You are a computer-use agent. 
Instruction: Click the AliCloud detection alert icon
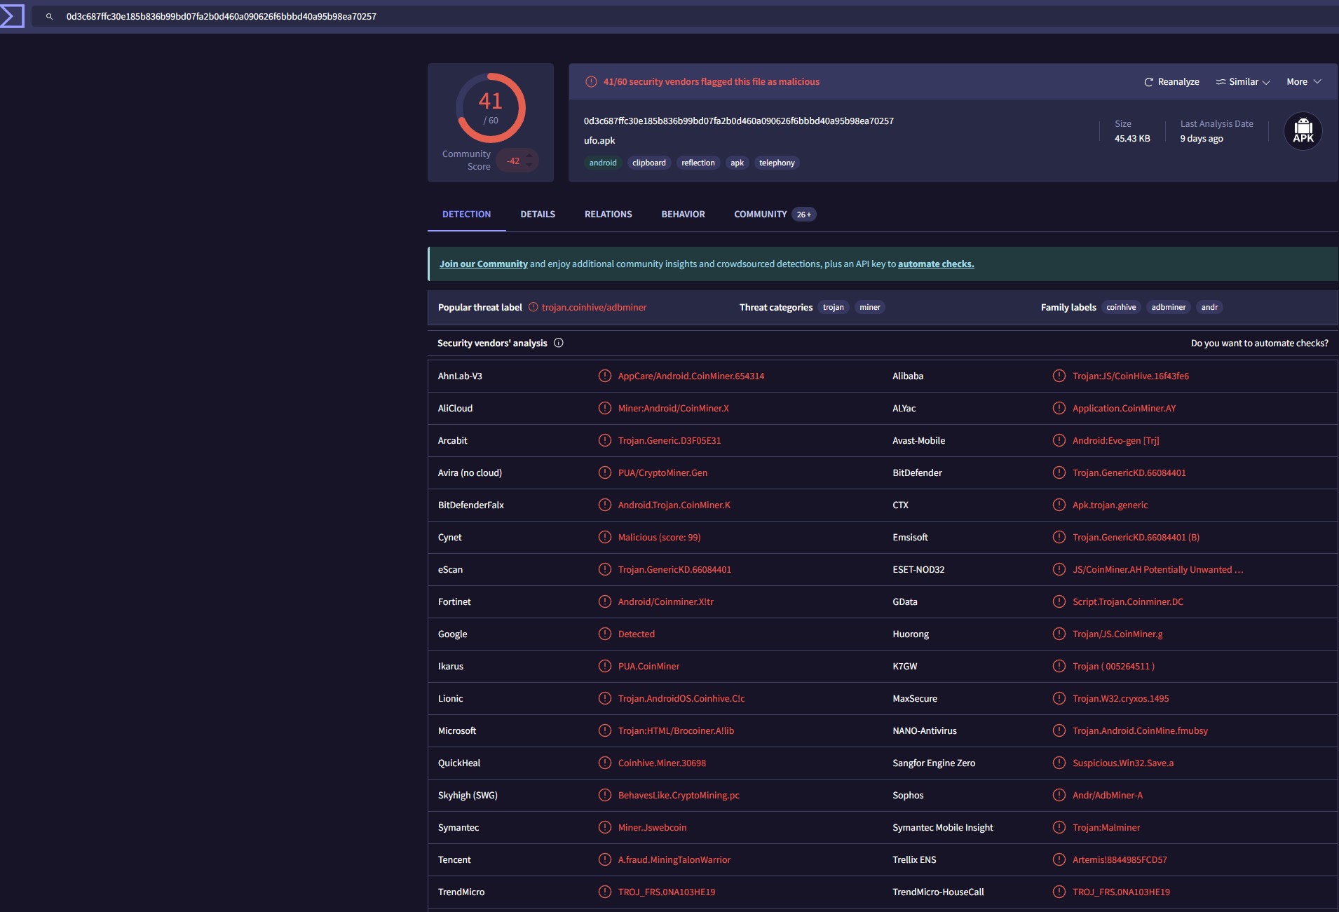pyautogui.click(x=605, y=408)
